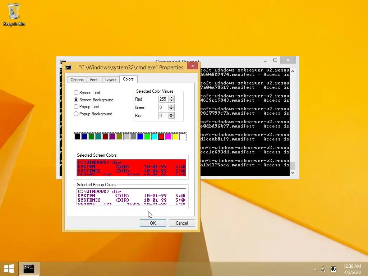This screenshot has width=368, height=276.
Task: Pick the dark green color swatch
Action: pos(91,137)
